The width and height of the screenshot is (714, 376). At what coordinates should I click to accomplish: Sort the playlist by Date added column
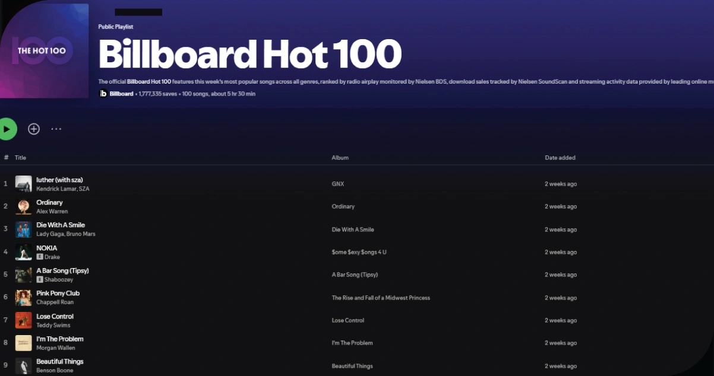(559, 157)
